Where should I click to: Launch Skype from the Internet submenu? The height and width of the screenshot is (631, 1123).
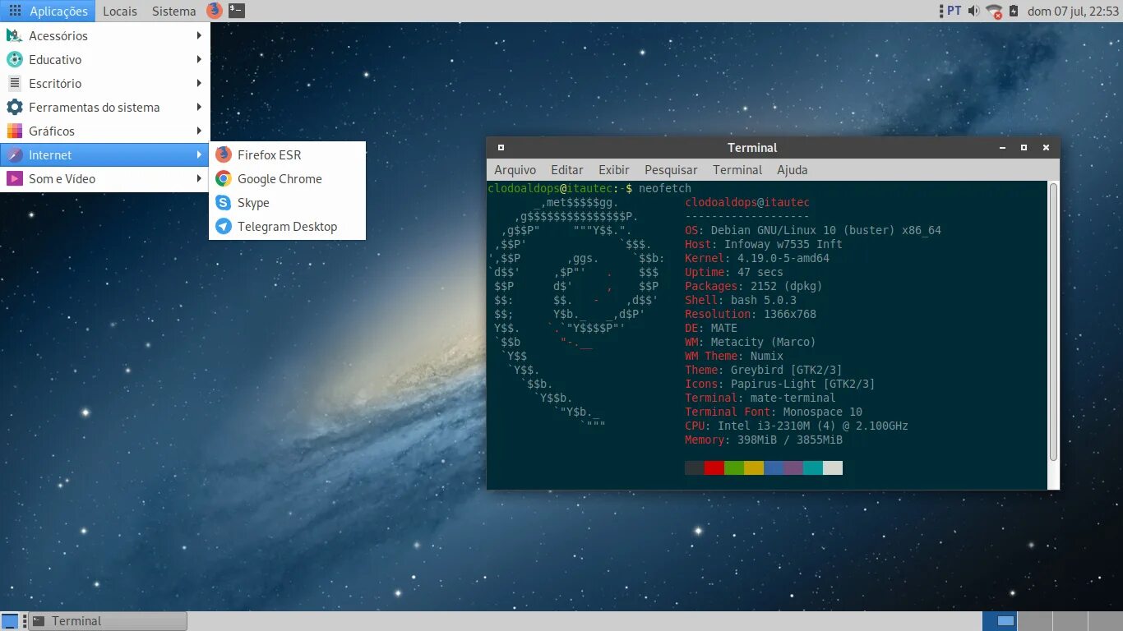pos(287,202)
